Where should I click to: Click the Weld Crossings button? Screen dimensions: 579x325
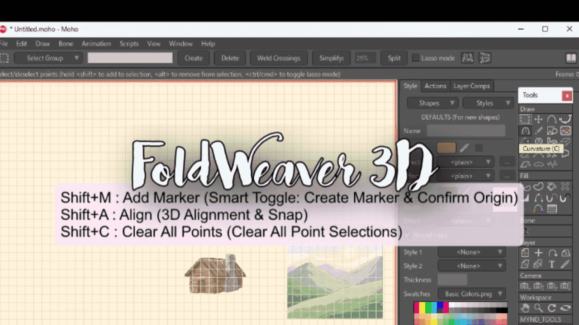coord(279,58)
